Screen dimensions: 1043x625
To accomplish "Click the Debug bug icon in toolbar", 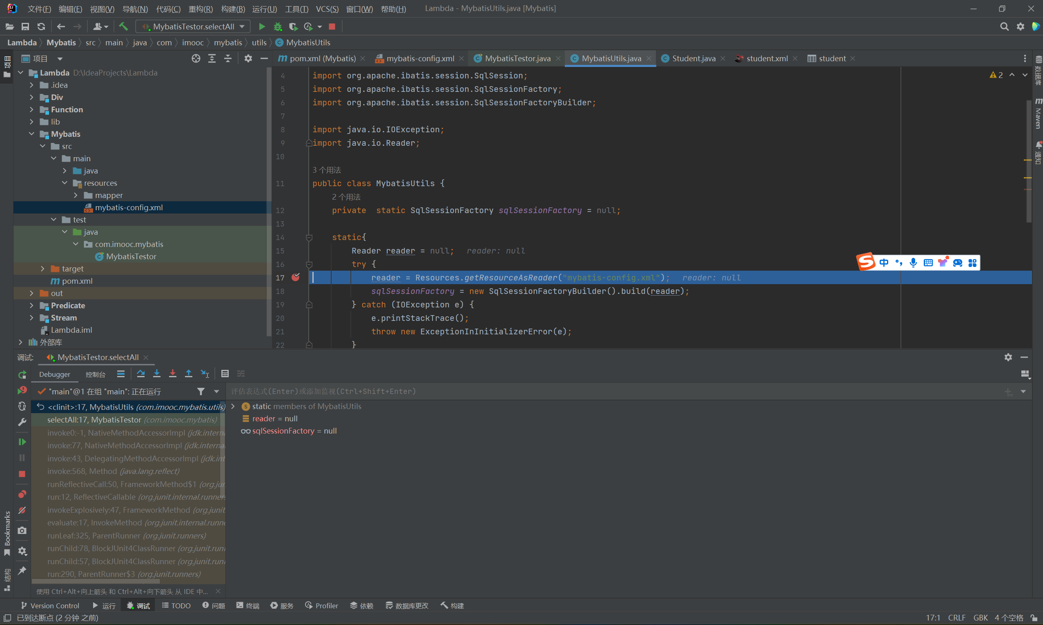I will tap(278, 27).
